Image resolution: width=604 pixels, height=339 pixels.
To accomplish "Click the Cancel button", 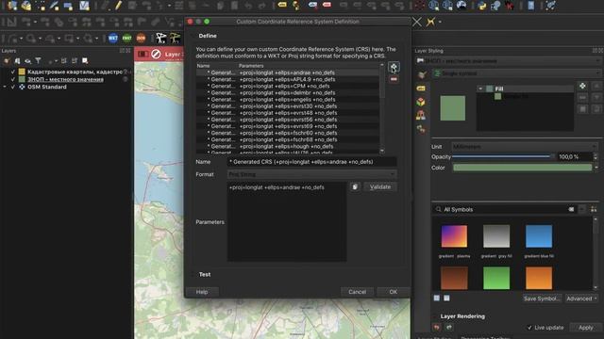I will (357, 292).
